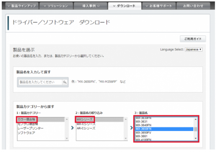Image resolution: width=216 pixels, height=152 pixels.
Task: Open the ソリューション menu tab
Action: [x=56, y=6]
